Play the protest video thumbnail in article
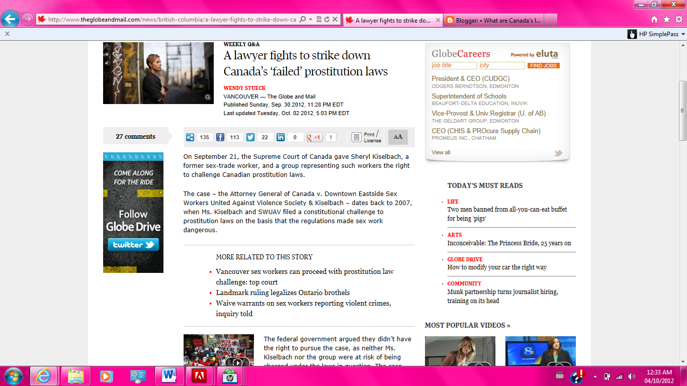 tap(219, 350)
